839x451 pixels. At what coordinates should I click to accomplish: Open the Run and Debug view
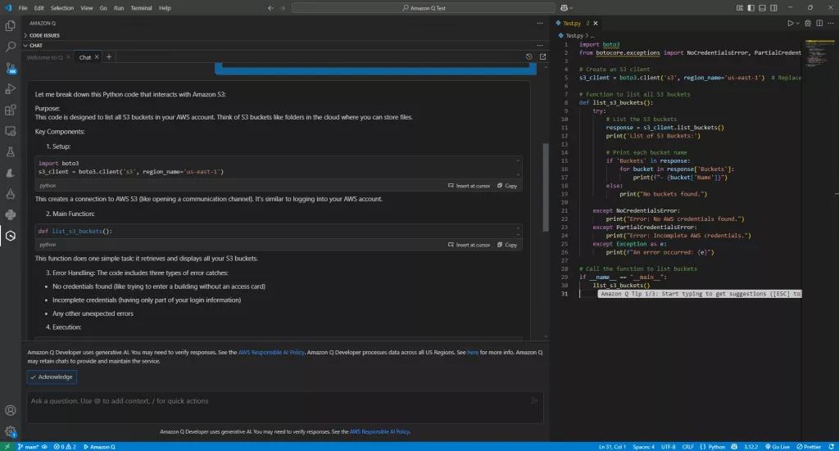pyautogui.click(x=11, y=88)
